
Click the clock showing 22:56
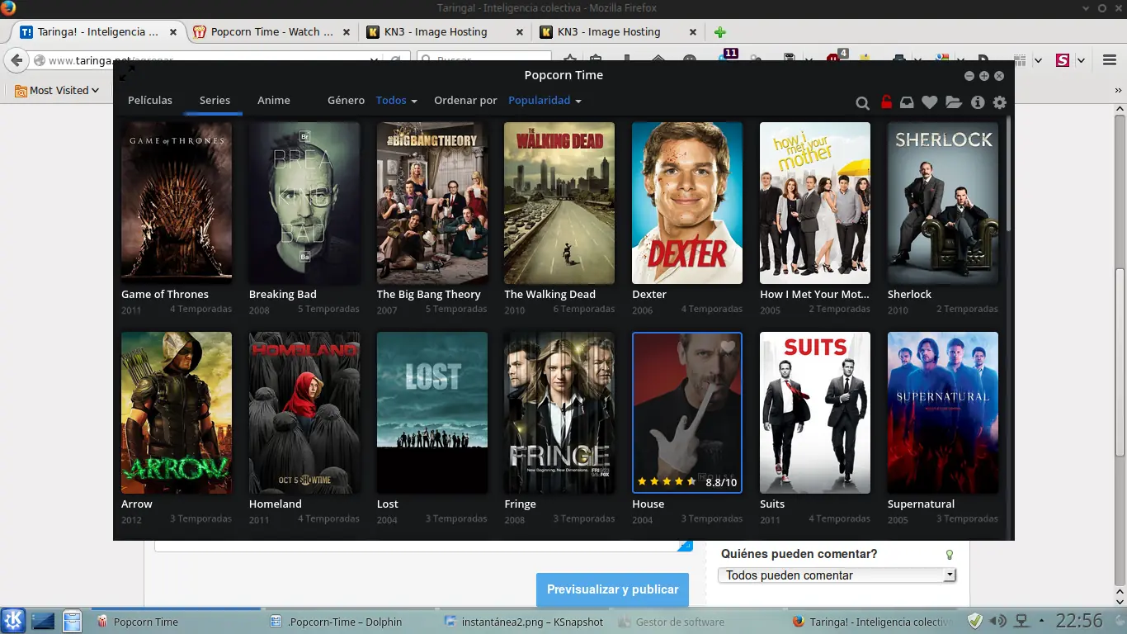pos(1079,621)
